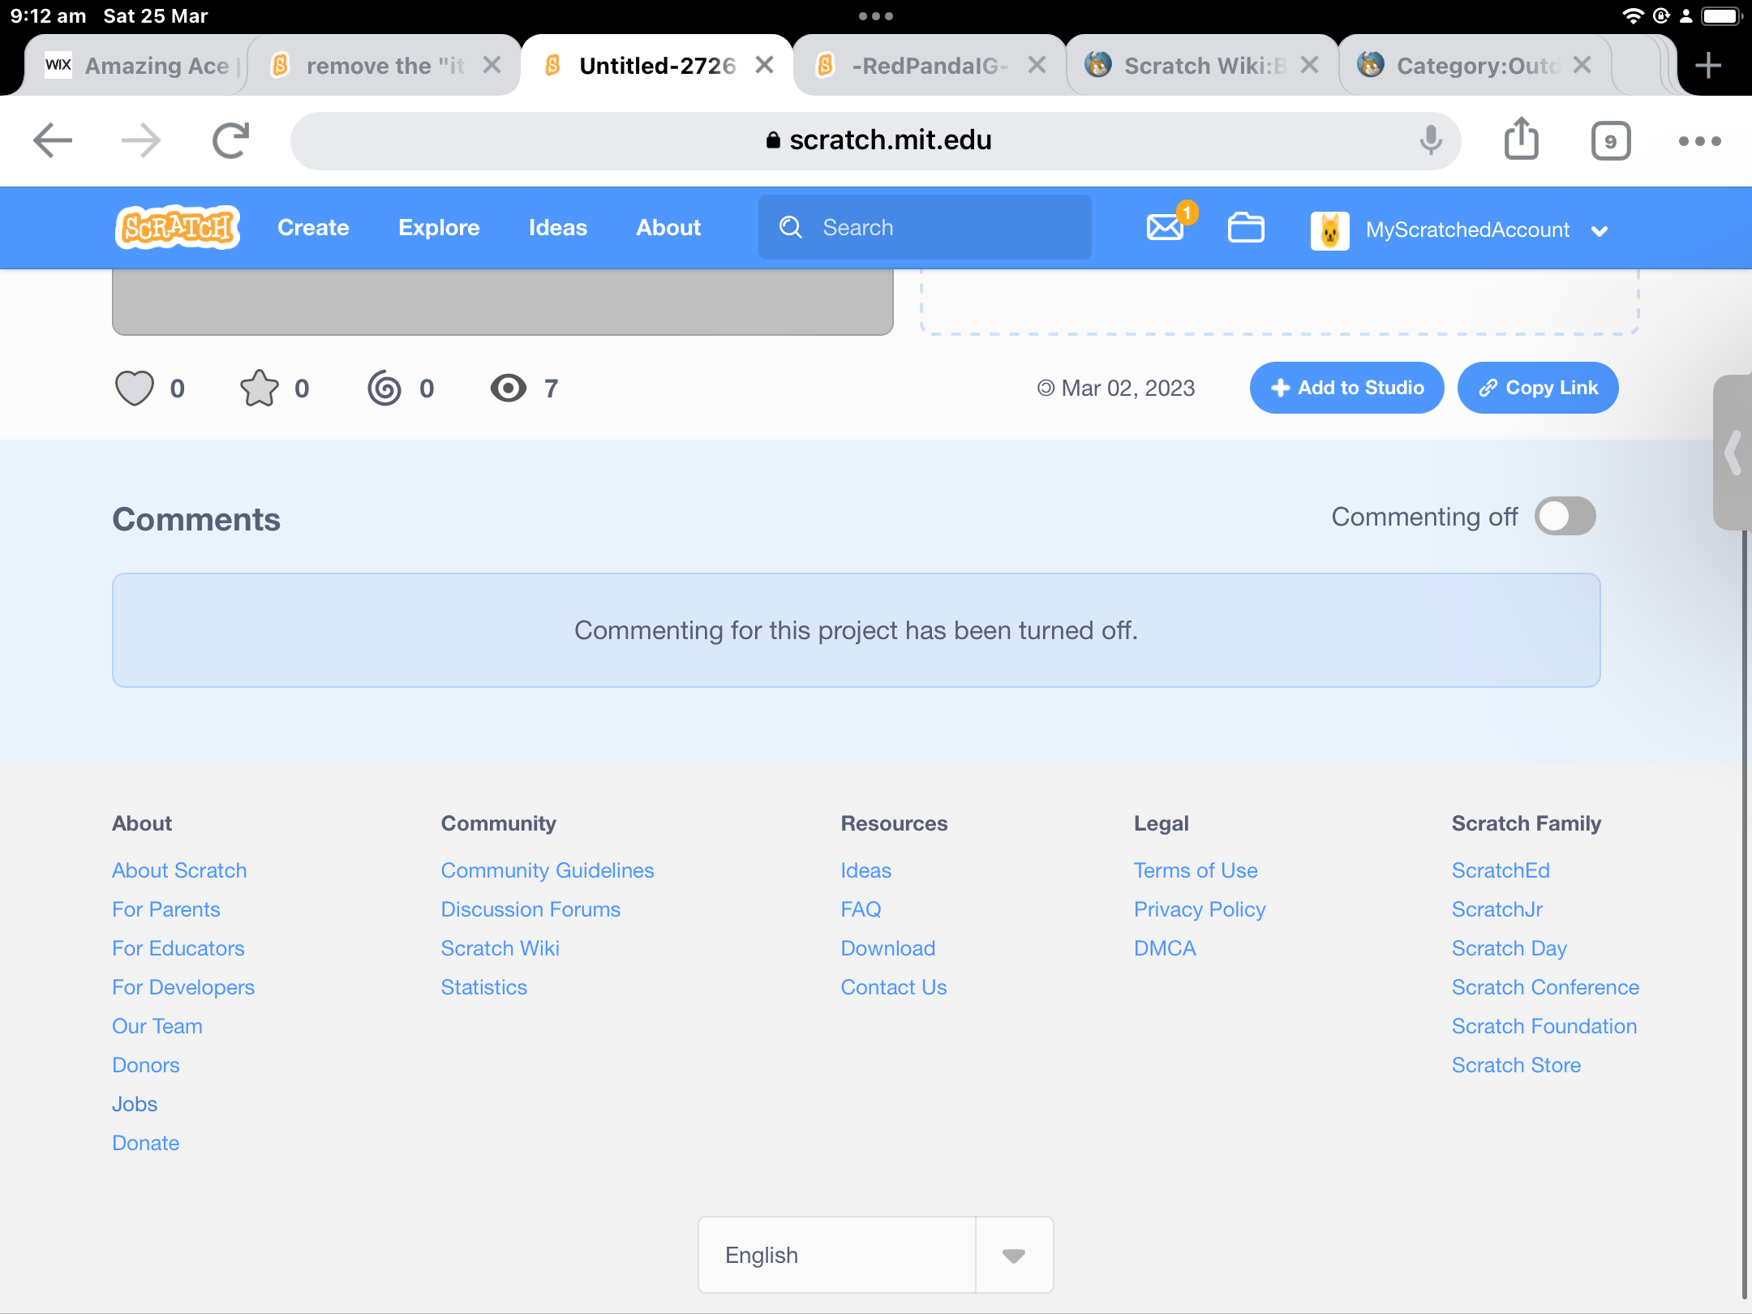Image resolution: width=1752 pixels, height=1314 pixels.
Task: Open My Stuff folder icon
Action: click(x=1245, y=228)
